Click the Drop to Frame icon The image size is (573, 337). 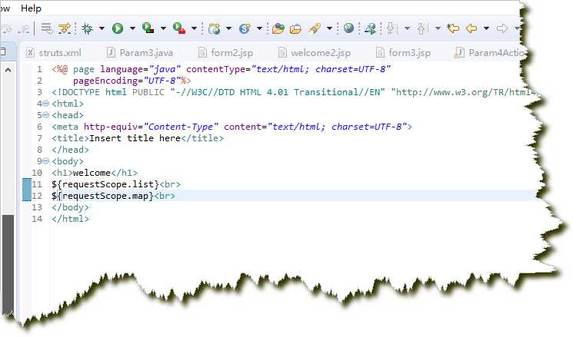(46, 28)
